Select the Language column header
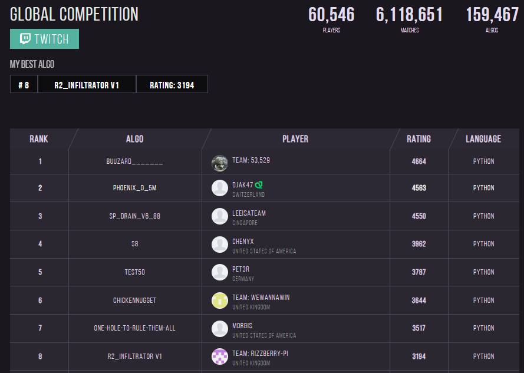This screenshot has width=524, height=373. pyautogui.click(x=483, y=139)
